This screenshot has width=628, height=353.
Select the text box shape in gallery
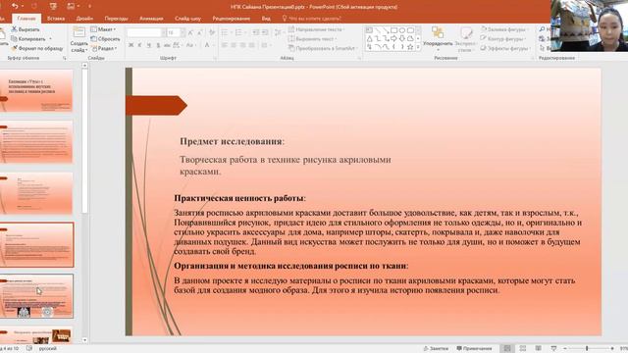coord(369,30)
